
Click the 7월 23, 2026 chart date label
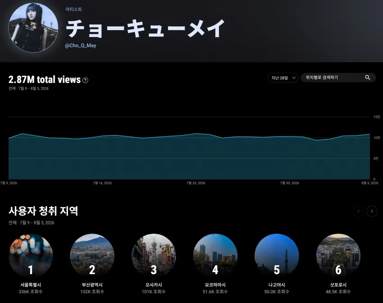click(196, 183)
